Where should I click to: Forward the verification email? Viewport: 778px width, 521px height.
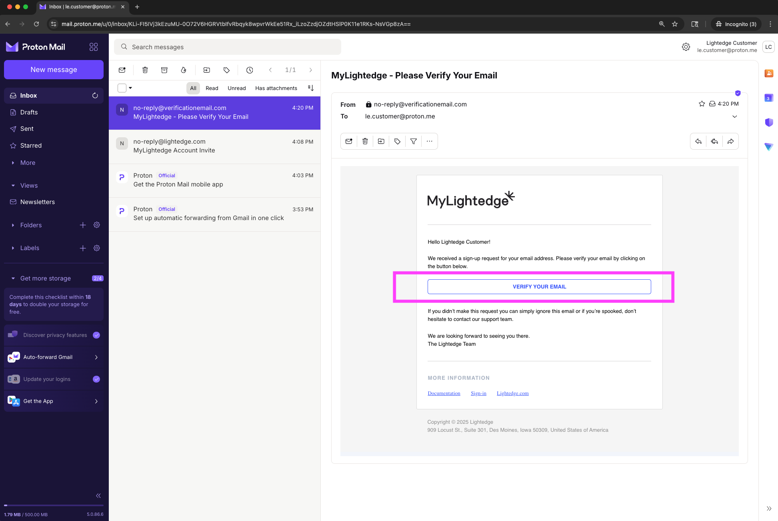(730, 141)
